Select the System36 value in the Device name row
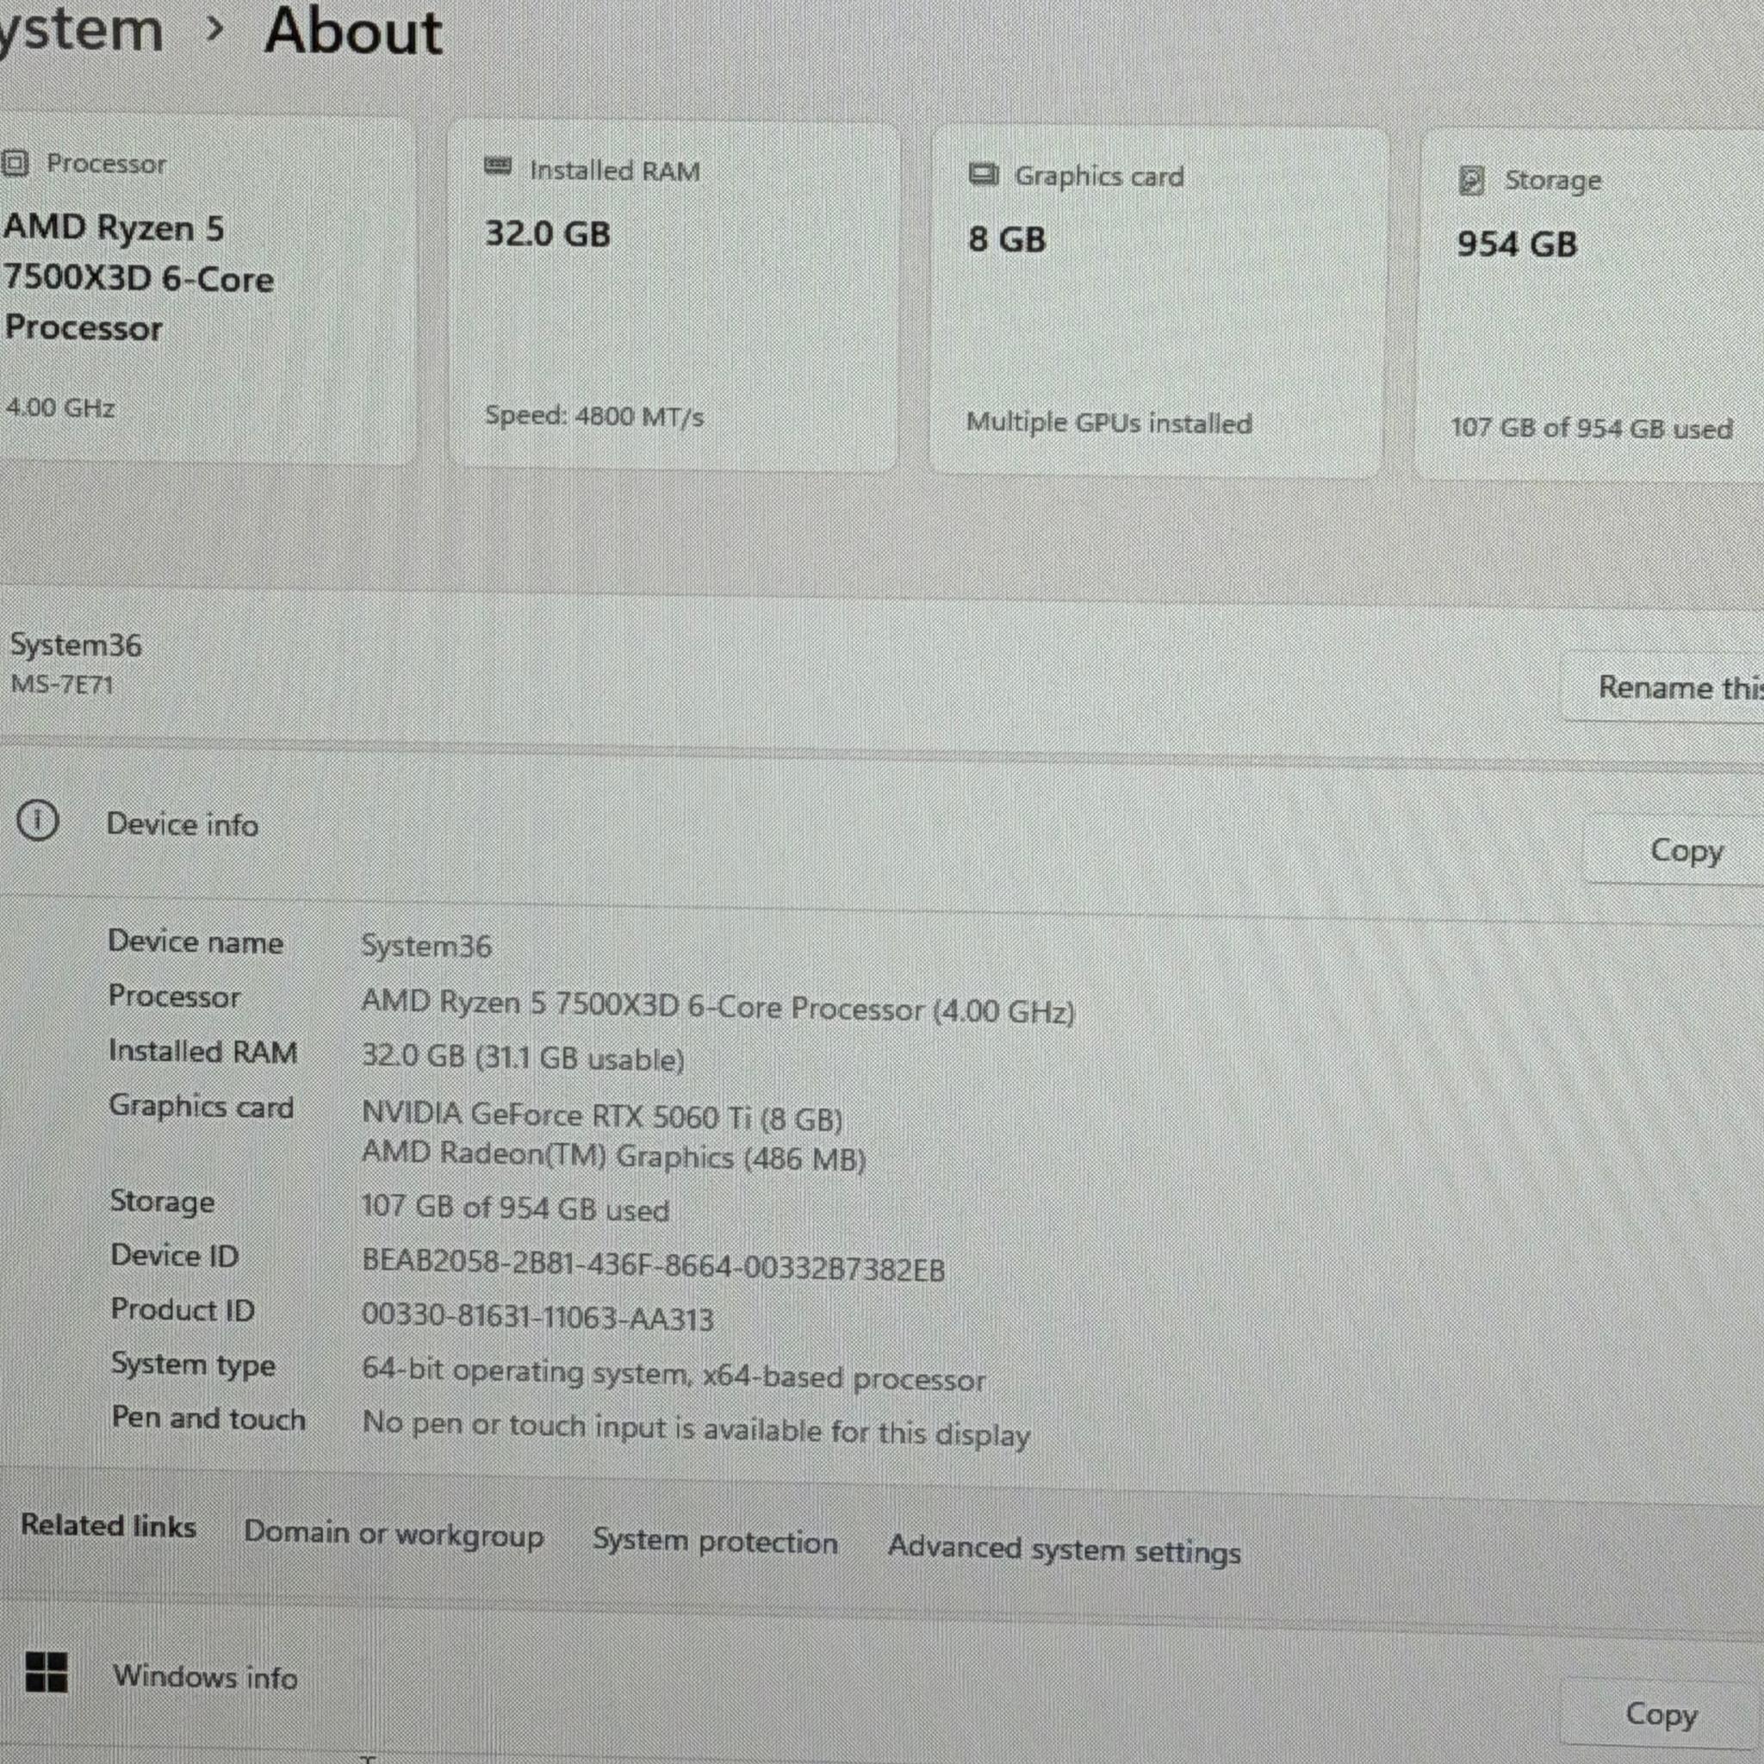The height and width of the screenshot is (1764, 1764). click(426, 946)
